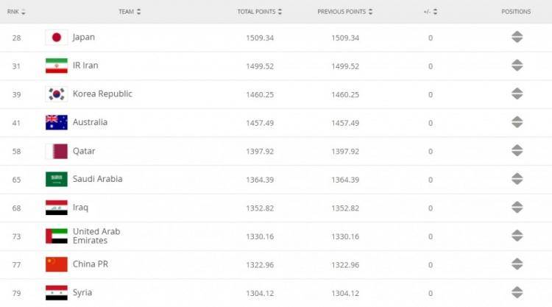552x307 pixels.
Task: Click the Australia flag icon
Action: 56,122
